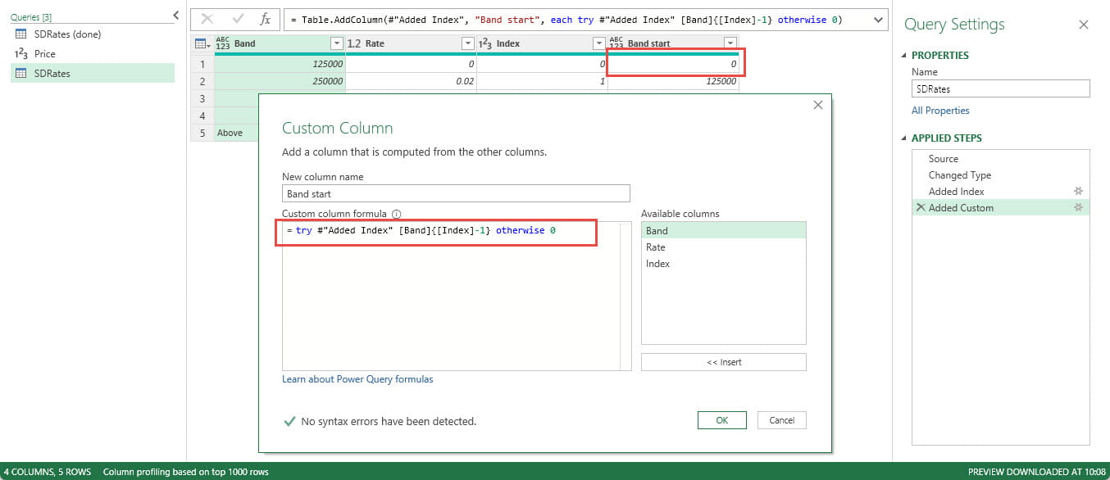Click the table icon beside SDRates query
The width and height of the screenshot is (1110, 480).
(20, 72)
